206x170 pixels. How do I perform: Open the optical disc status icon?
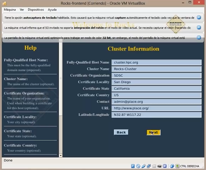click(138, 166)
